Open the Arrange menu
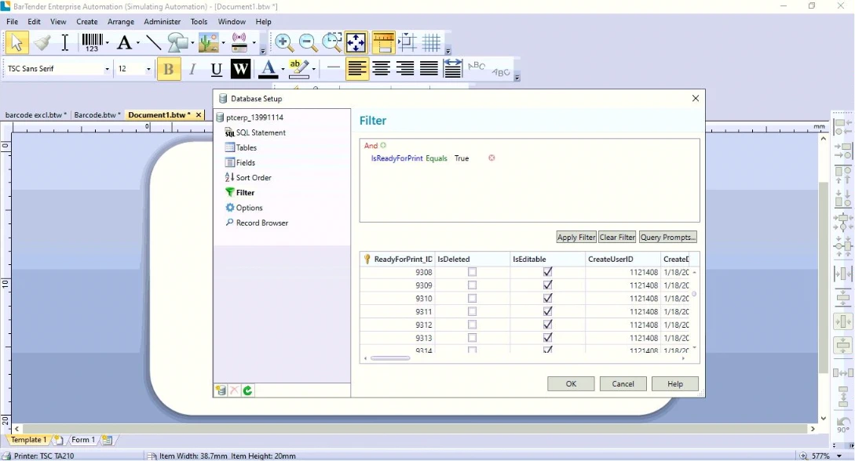 [120, 22]
